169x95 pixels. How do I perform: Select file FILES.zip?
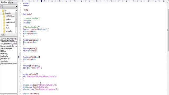(3, 51)
